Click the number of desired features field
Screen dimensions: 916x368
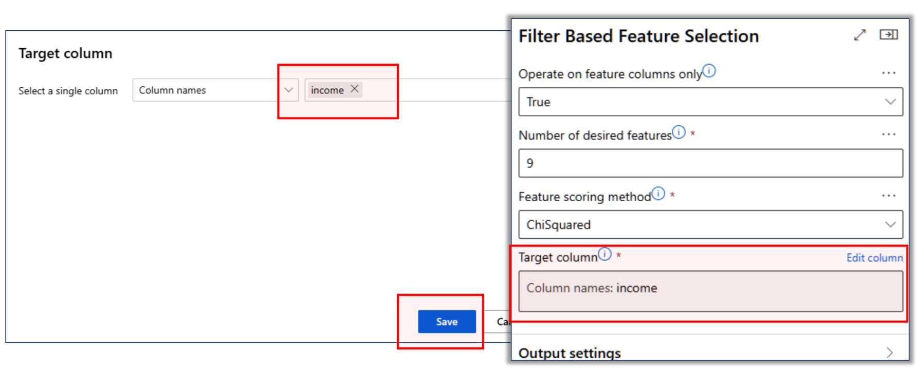pos(710,163)
